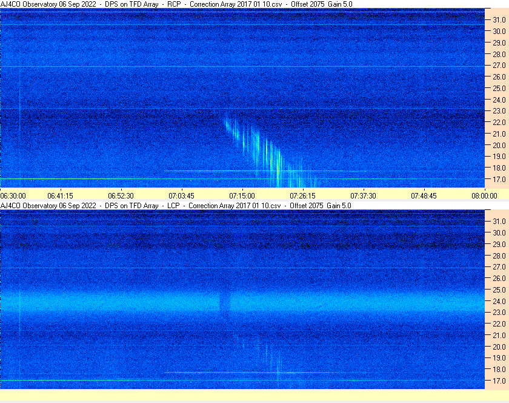Select 28.0 on the RCP frequency scale
This screenshot has height=403, width=509.
point(499,54)
